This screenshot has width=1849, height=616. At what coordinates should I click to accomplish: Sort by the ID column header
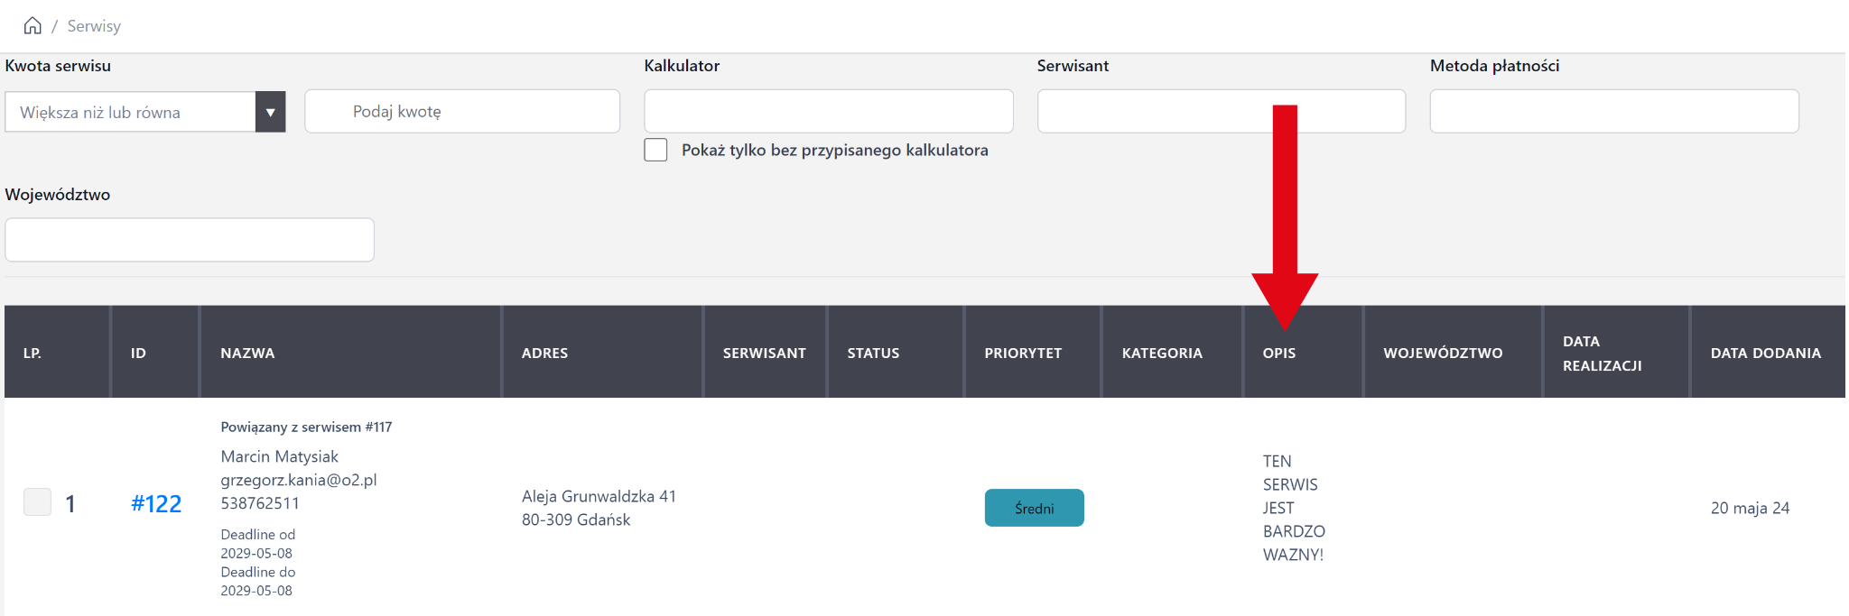click(138, 353)
